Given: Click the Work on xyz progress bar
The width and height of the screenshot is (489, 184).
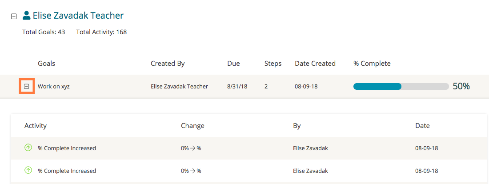Looking at the screenshot, I should pyautogui.click(x=401, y=87).
